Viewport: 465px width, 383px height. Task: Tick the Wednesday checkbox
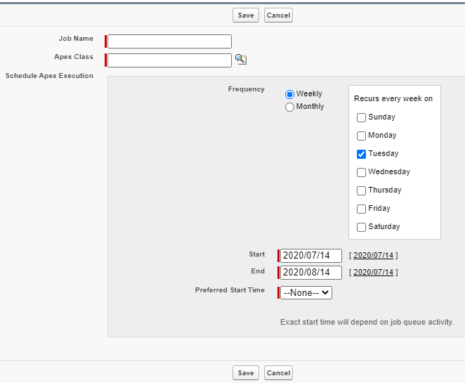[x=361, y=172]
